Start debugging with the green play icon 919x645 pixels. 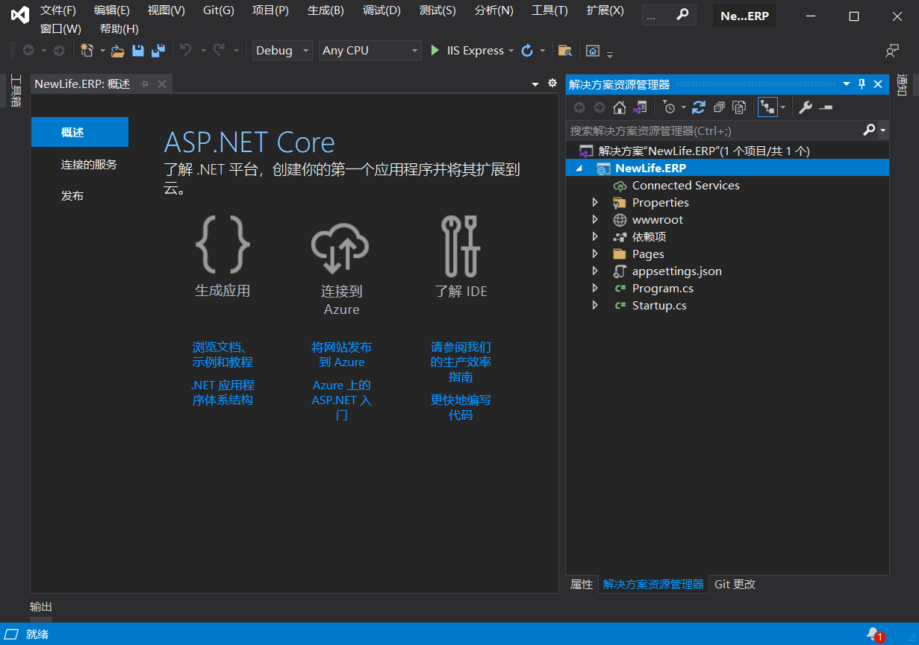(x=435, y=51)
